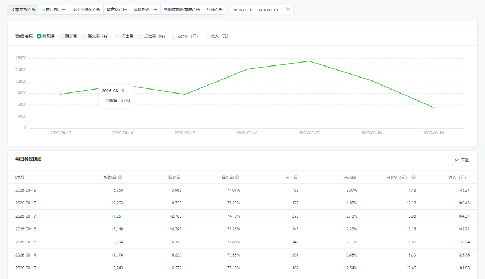Click the 164.37 income cell
485x279 pixels.
coord(464,216)
